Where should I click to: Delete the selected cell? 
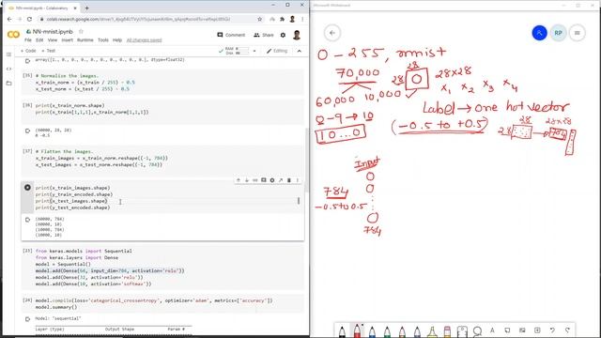289,180
